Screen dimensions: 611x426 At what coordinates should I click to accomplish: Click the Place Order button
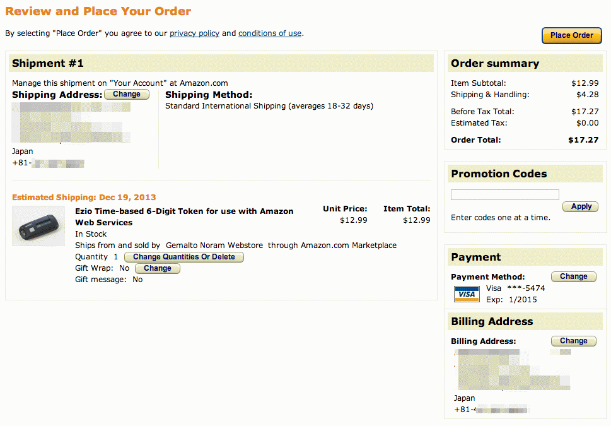pos(572,35)
